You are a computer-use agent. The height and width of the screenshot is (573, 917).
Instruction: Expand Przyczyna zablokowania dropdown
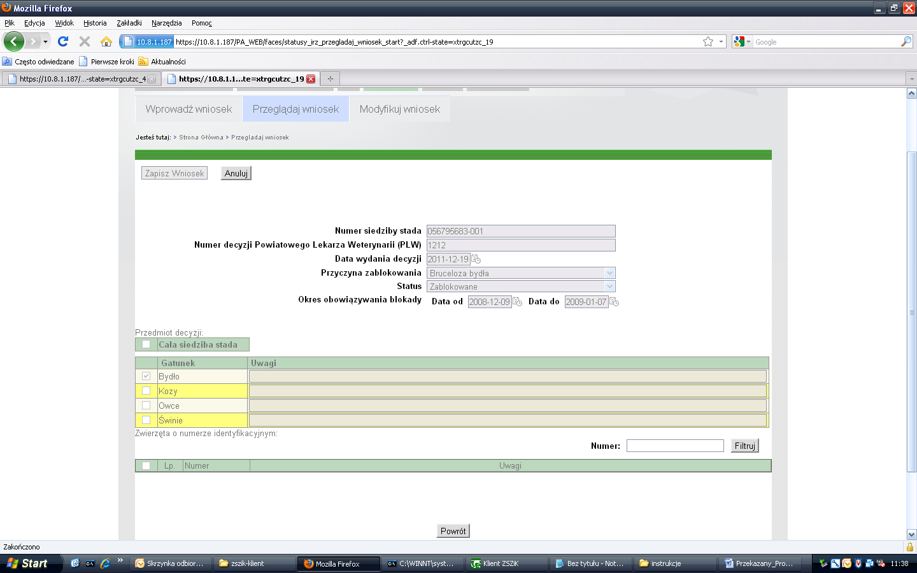(x=609, y=273)
